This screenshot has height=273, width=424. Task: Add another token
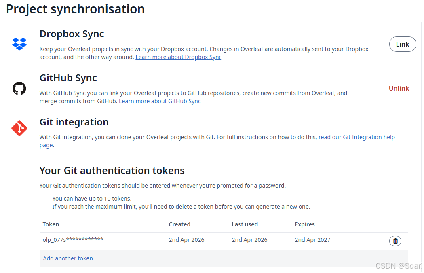(68, 258)
